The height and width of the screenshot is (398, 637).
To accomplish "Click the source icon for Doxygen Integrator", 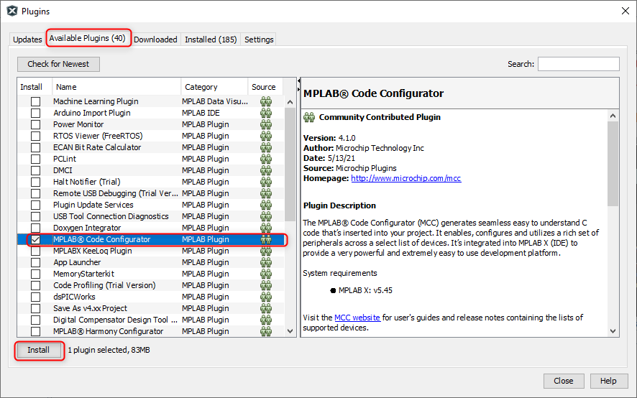I will 266,228.
